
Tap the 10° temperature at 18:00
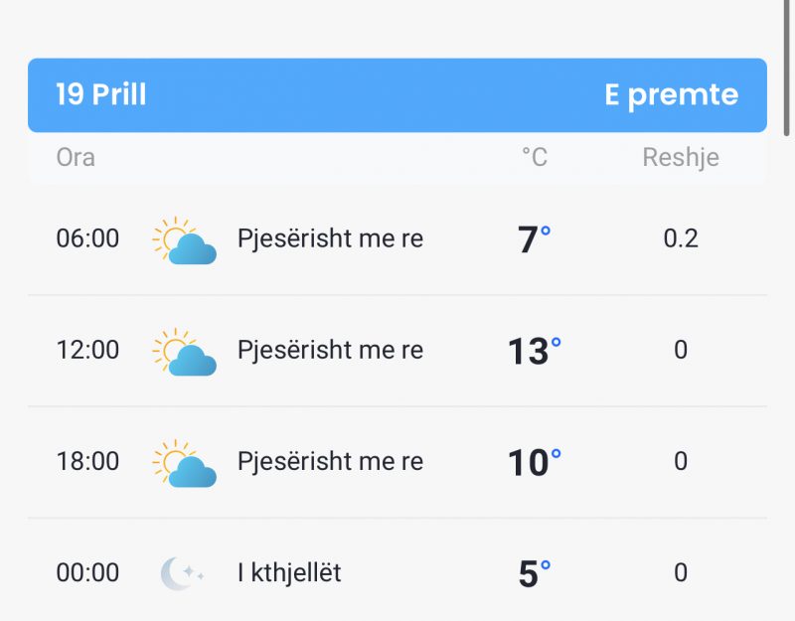[535, 462]
